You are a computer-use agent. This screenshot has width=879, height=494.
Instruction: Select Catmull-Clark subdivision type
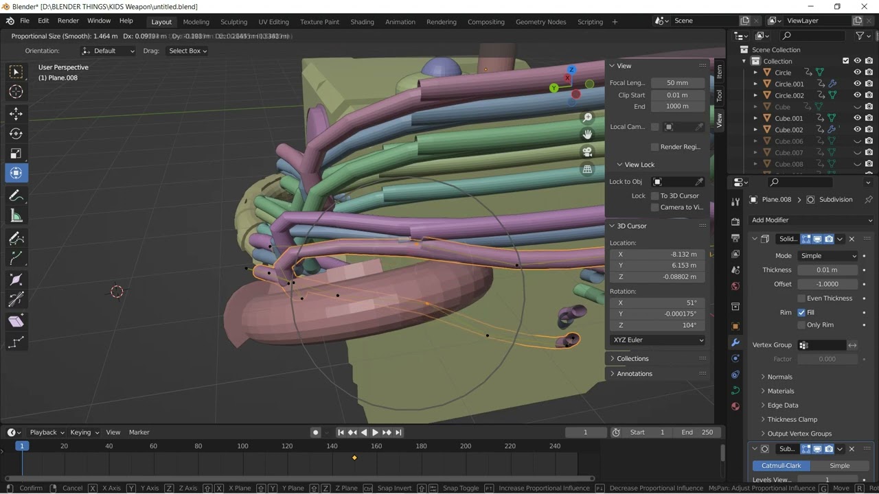tap(781, 466)
